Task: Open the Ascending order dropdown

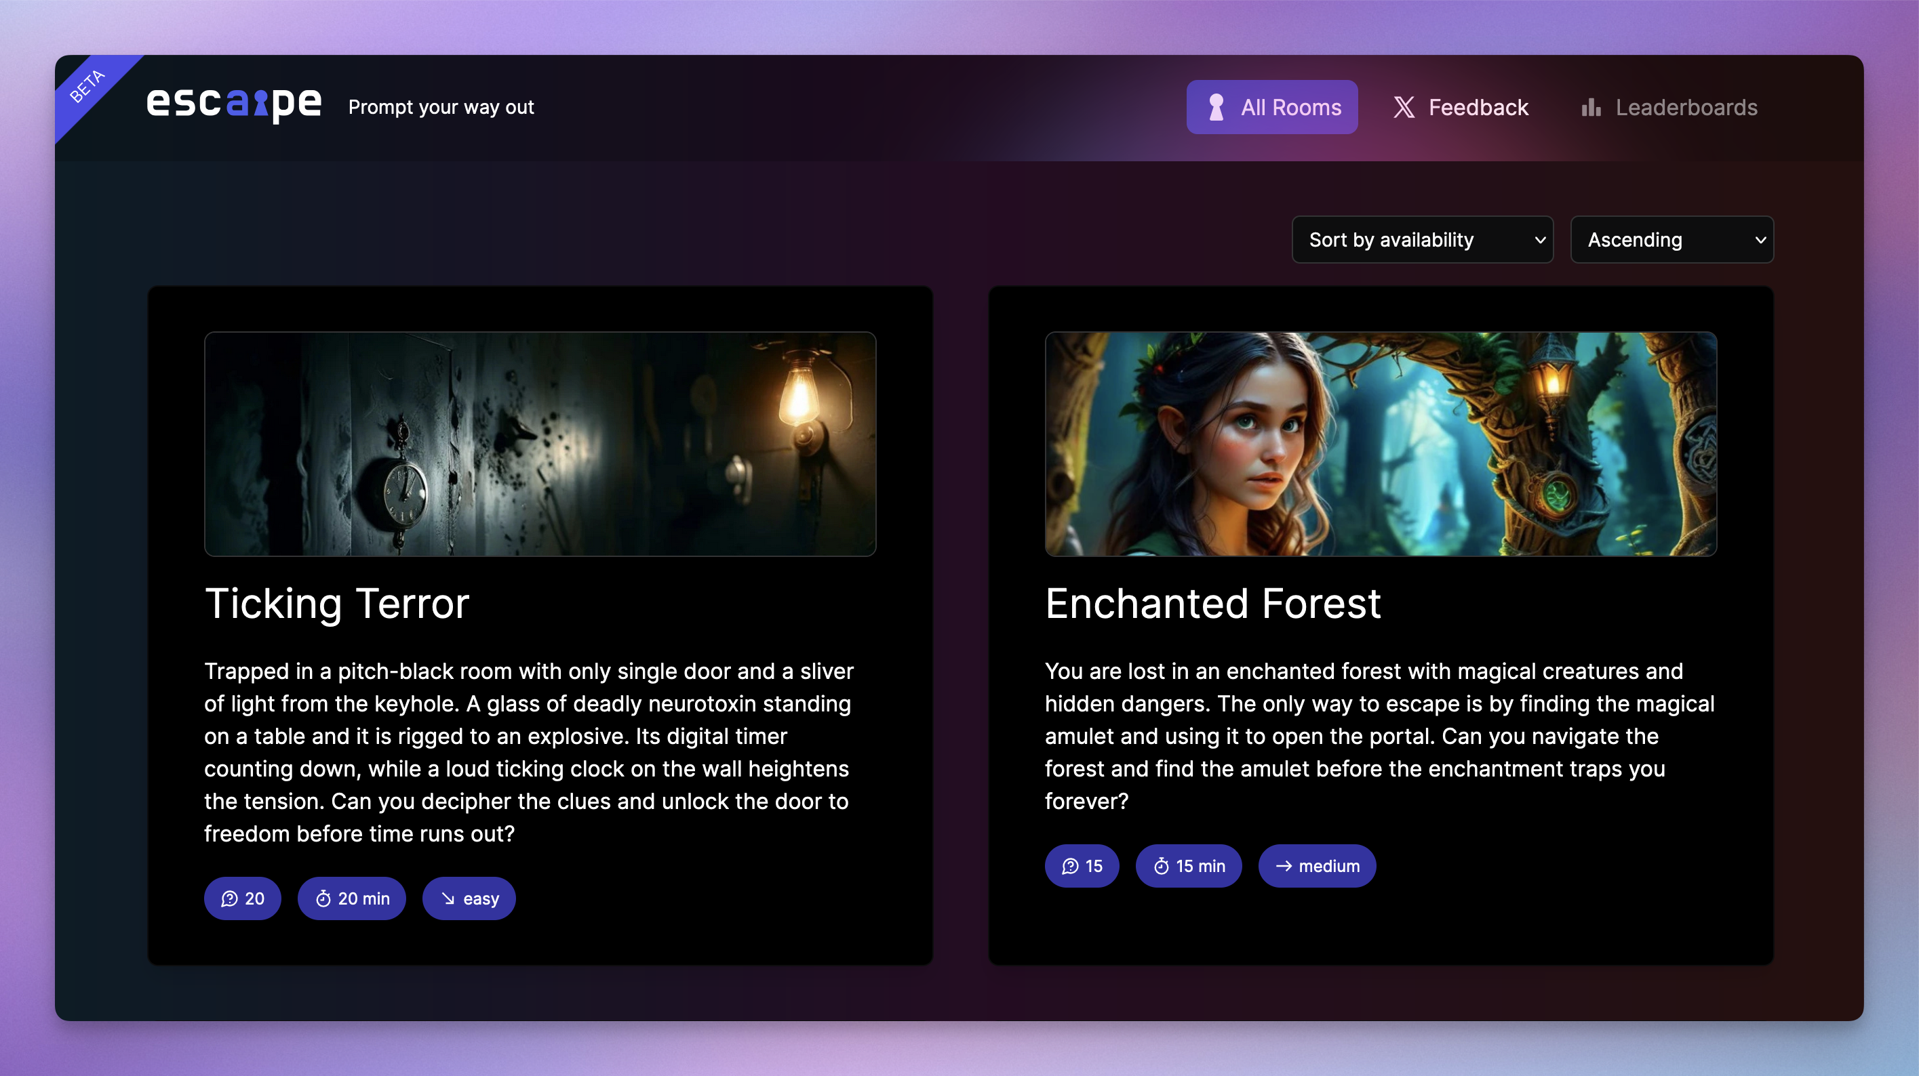Action: (1671, 240)
